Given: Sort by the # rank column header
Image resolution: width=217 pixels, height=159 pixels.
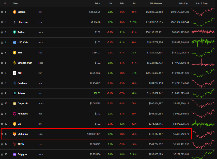Looking at the screenshot, I should tap(5, 4).
